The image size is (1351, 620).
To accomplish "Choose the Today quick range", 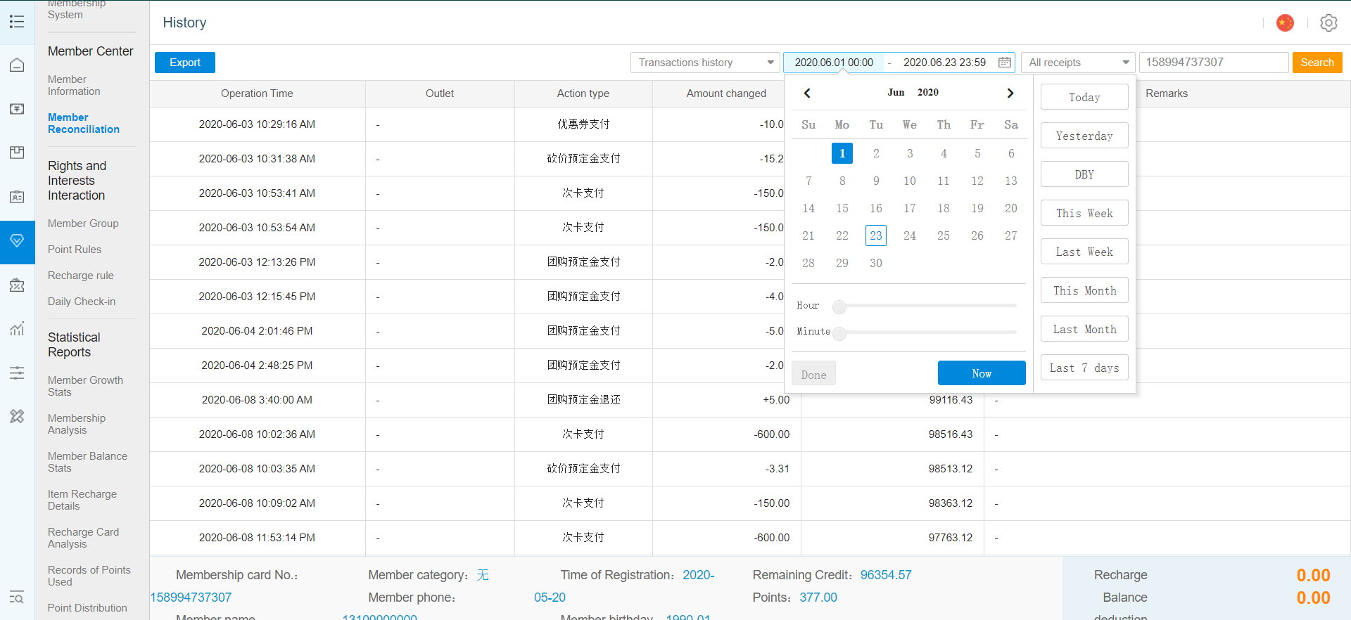I will [1084, 97].
